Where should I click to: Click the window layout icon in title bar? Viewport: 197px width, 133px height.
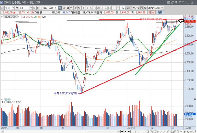click(x=169, y=2)
